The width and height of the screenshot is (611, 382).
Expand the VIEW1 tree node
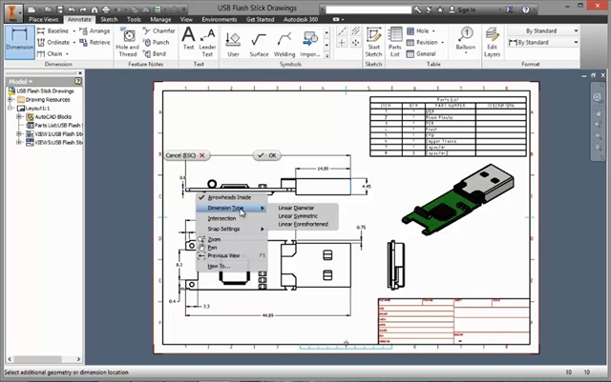[x=19, y=133]
